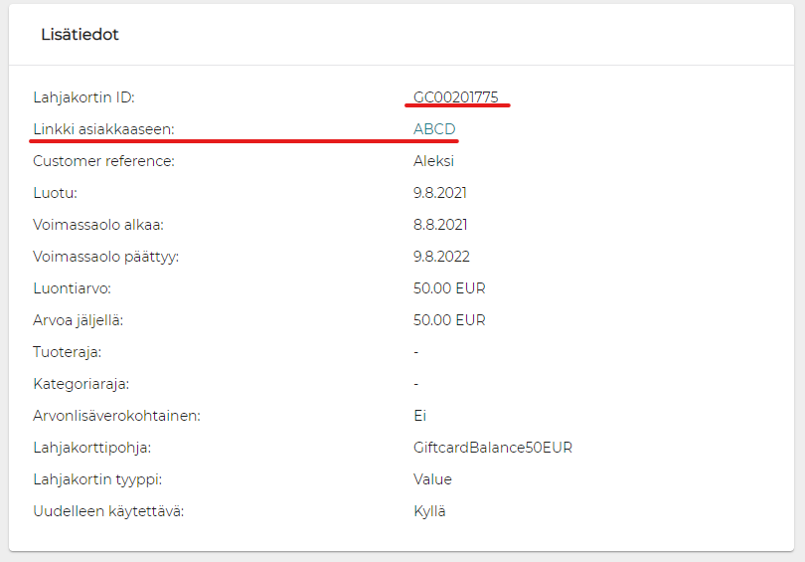
Task: Click the Lahjakortin ID label
Action: [83, 97]
